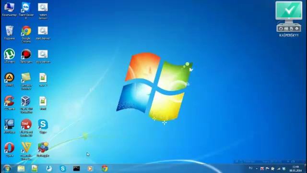This screenshot has height=173, width=307.
Task: Switch the RU input language indicator
Action: [250, 168]
